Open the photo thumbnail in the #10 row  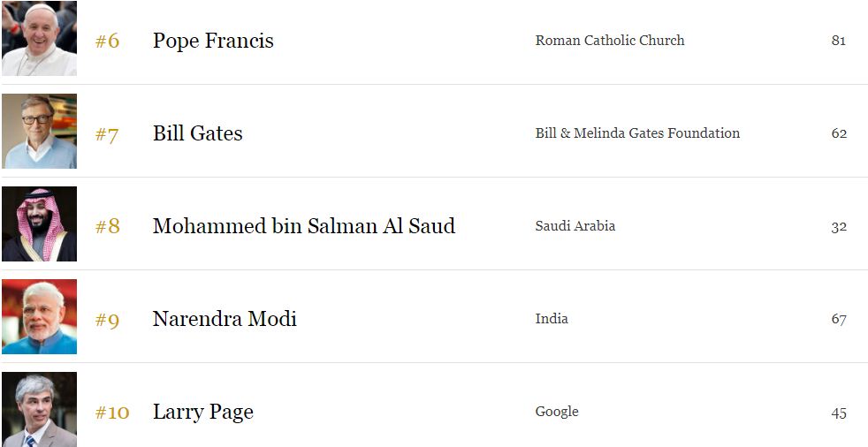point(39,409)
